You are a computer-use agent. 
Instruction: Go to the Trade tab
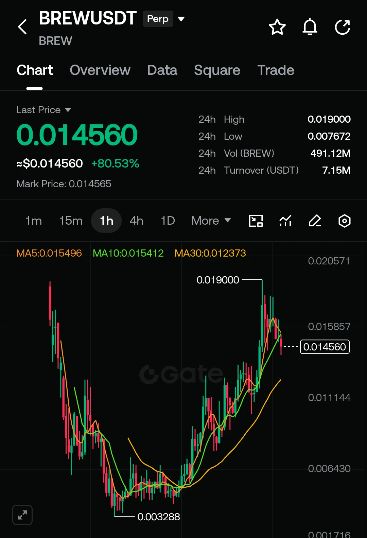pos(276,70)
